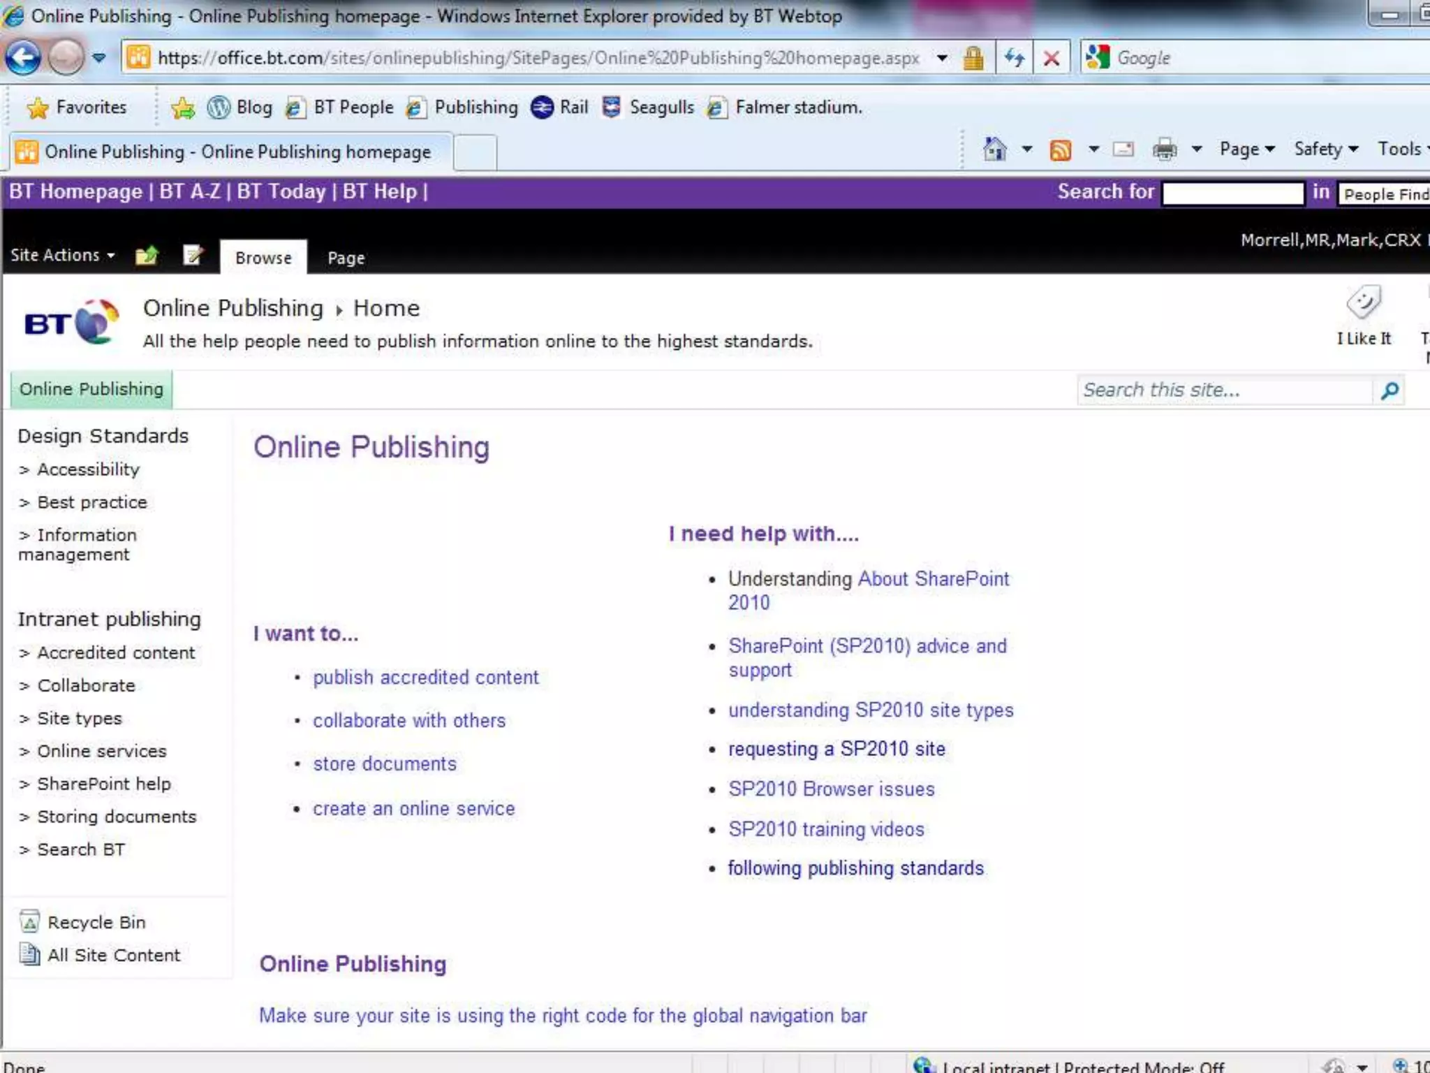Open the Site Actions menu
1430x1073 pixels.
click(x=62, y=255)
